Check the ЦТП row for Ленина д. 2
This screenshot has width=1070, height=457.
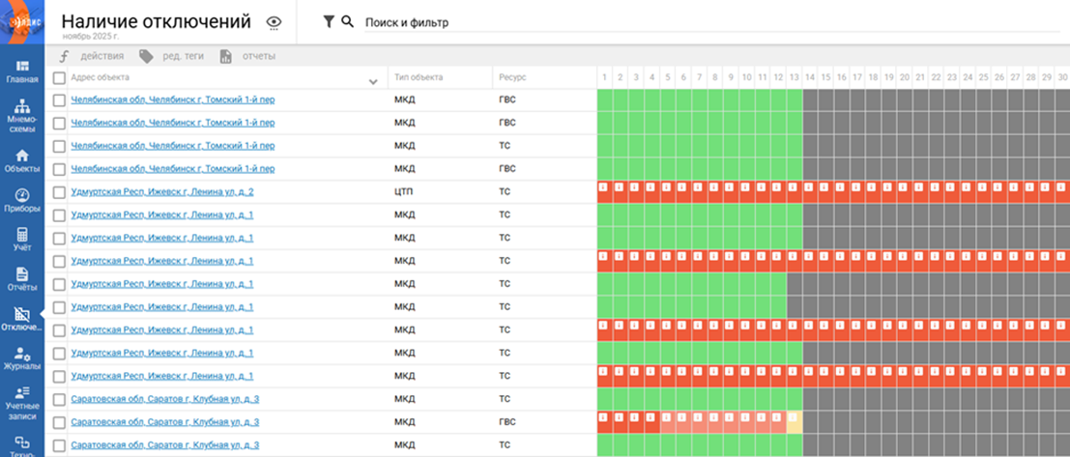pos(59,192)
